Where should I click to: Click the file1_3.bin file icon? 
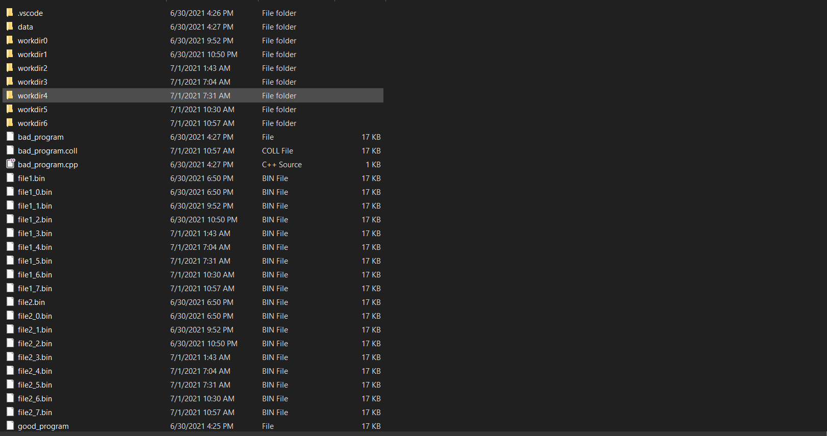pyautogui.click(x=10, y=233)
